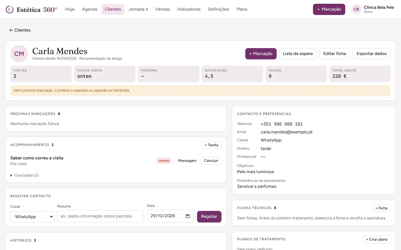Click the CB account avatar
The width and height of the screenshot is (401, 250).
click(x=357, y=9)
